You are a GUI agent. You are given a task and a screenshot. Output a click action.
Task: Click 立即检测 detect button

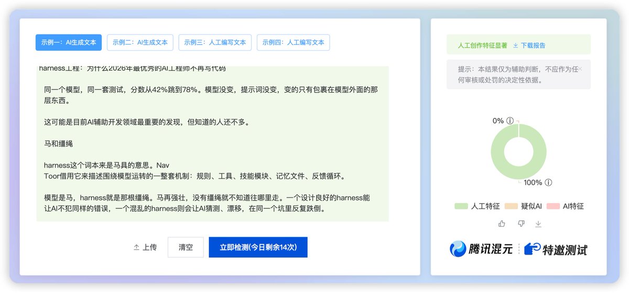pyautogui.click(x=258, y=247)
